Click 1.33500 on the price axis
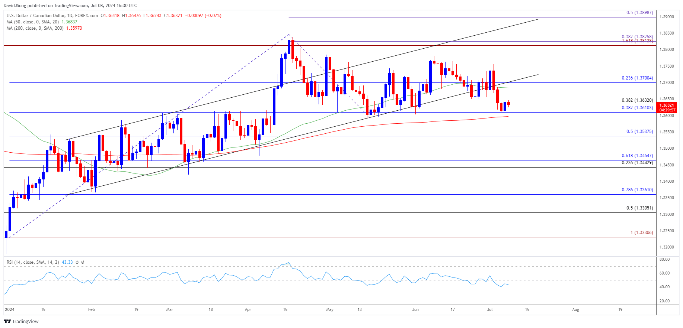Screen dimensions: 683x328 (667, 198)
